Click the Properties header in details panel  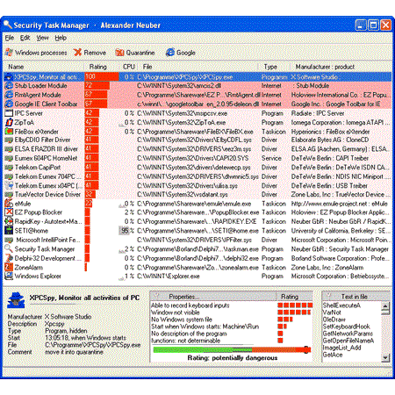pos(213,297)
